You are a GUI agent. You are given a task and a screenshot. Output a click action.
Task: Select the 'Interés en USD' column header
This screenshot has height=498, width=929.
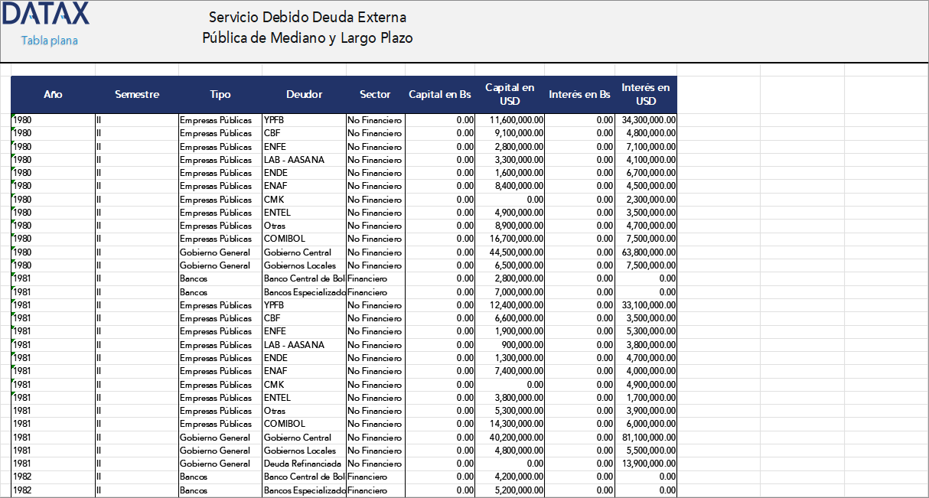click(646, 94)
